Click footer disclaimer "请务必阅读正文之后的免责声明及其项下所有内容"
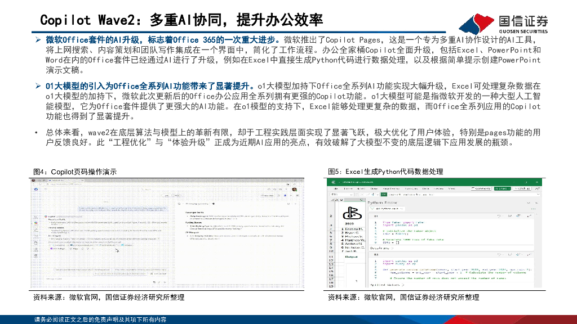Image resolution: width=577 pixels, height=324 pixels. click(x=100, y=319)
